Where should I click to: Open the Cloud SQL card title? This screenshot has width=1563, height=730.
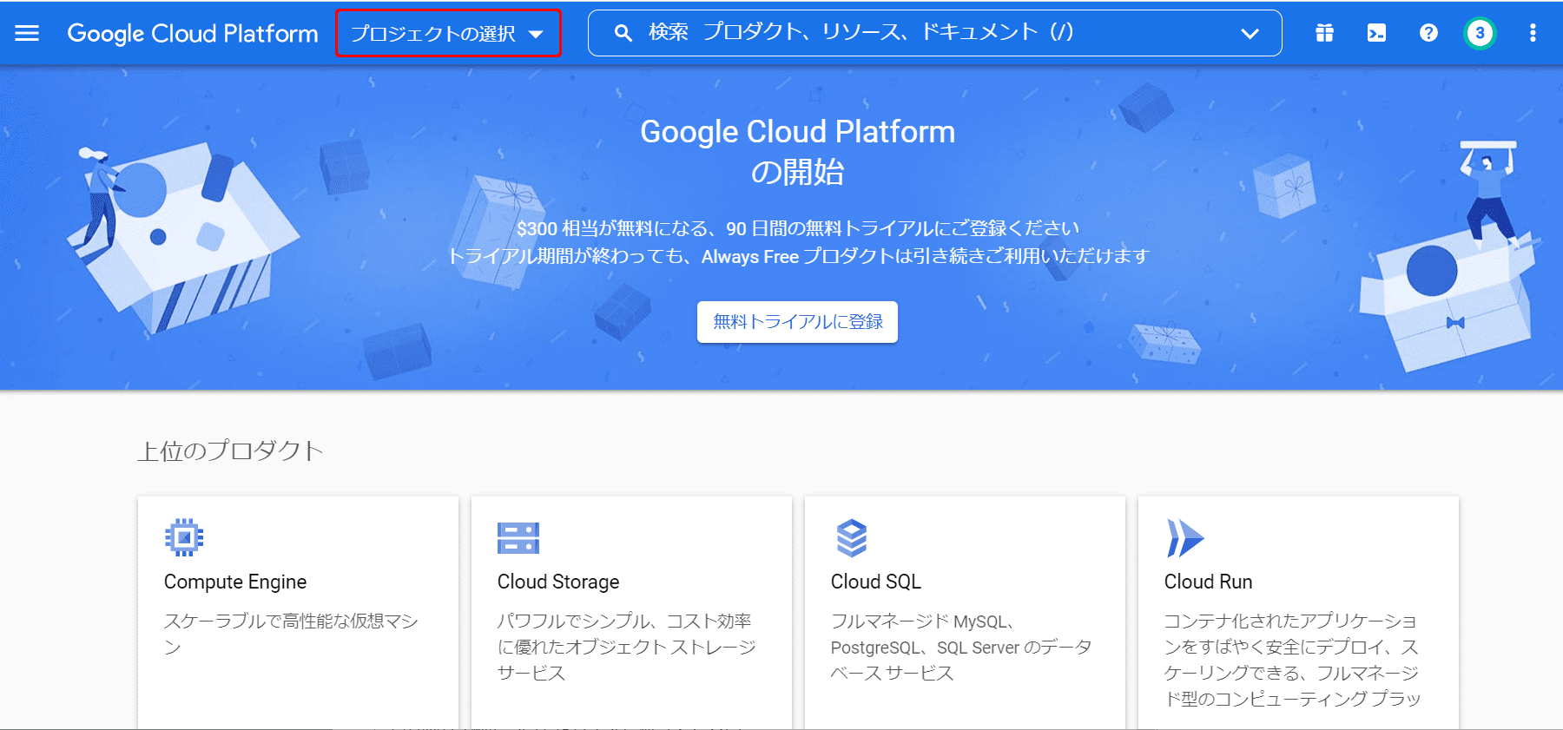pos(876,582)
